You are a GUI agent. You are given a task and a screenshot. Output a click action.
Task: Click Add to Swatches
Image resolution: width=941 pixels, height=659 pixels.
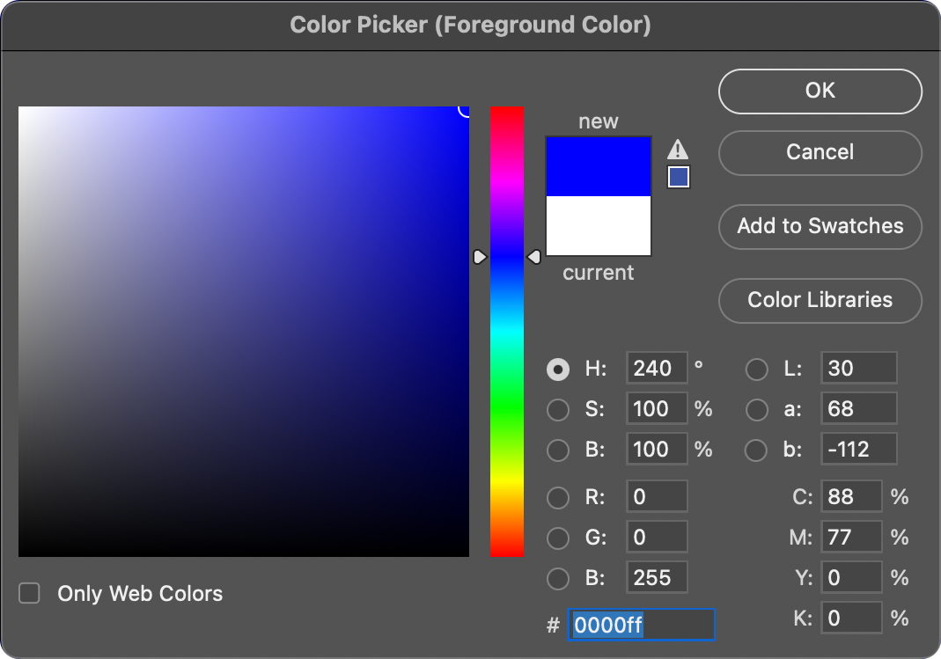[x=819, y=226]
